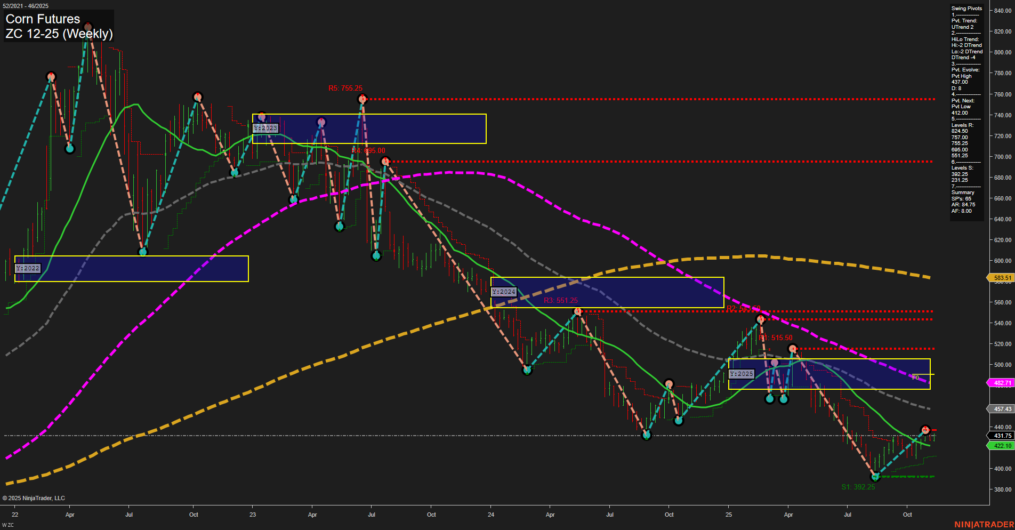Click the Swing Pivots panel title
The width and height of the screenshot is (1015, 530).
coord(965,8)
